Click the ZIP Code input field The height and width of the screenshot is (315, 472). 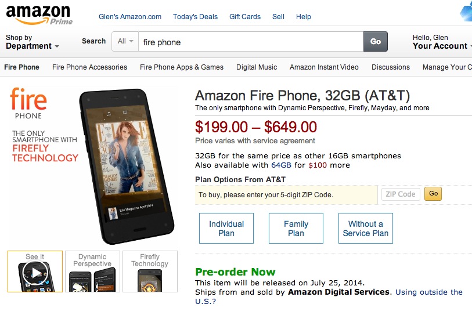tap(401, 194)
